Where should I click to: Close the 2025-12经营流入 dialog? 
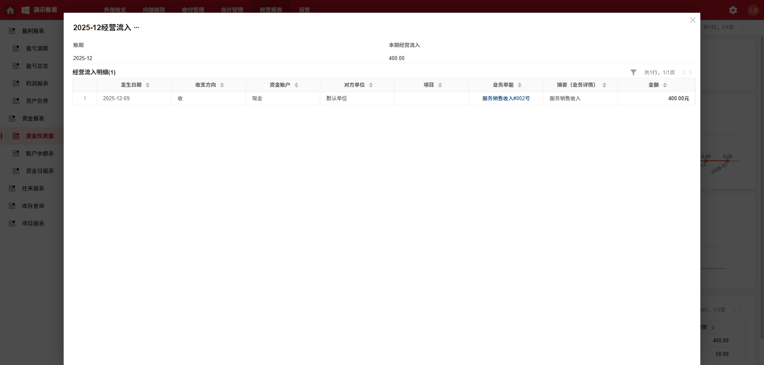[x=692, y=20]
